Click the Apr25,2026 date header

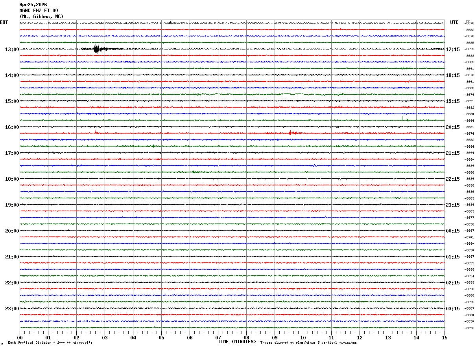(x=33, y=5)
